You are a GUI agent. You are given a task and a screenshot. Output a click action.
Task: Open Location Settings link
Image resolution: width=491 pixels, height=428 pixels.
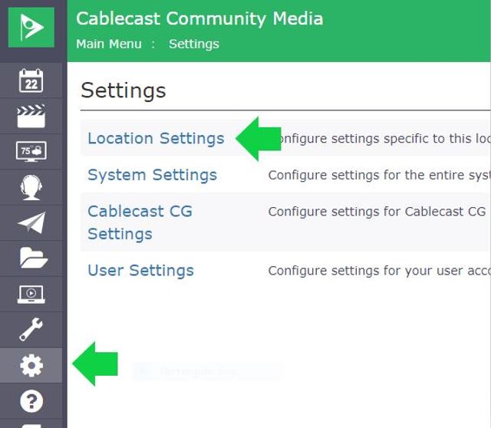point(156,138)
